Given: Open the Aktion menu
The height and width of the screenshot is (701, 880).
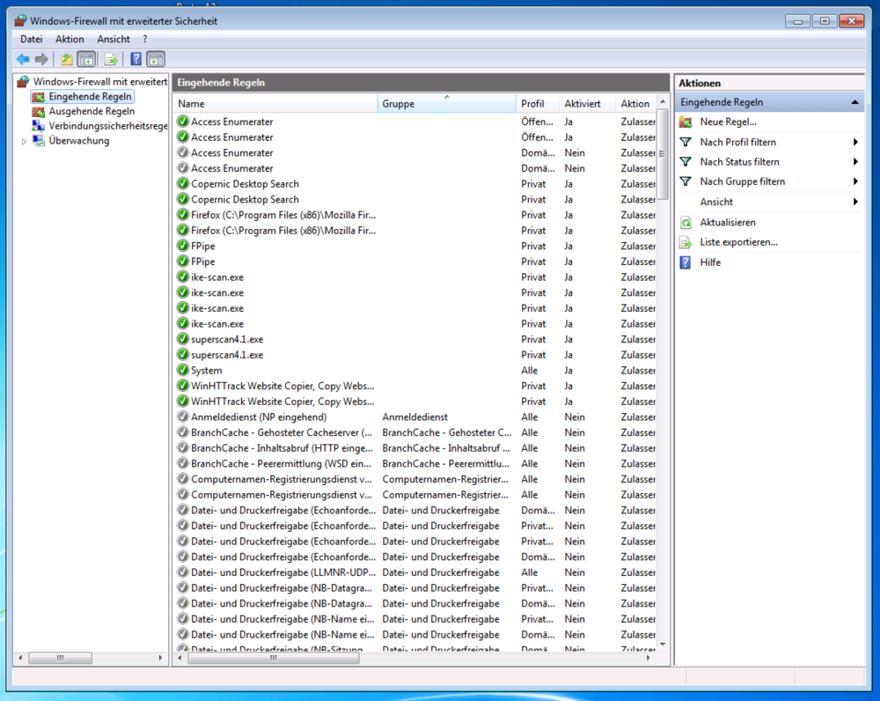Looking at the screenshot, I should [70, 39].
